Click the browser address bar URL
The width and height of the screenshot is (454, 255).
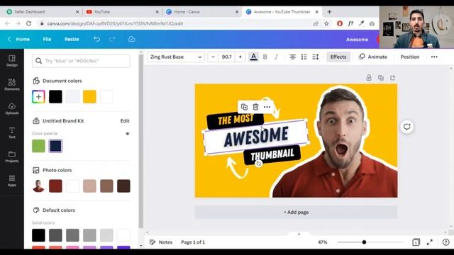pos(115,23)
